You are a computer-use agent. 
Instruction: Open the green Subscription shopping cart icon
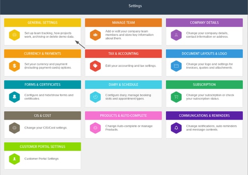176,97
